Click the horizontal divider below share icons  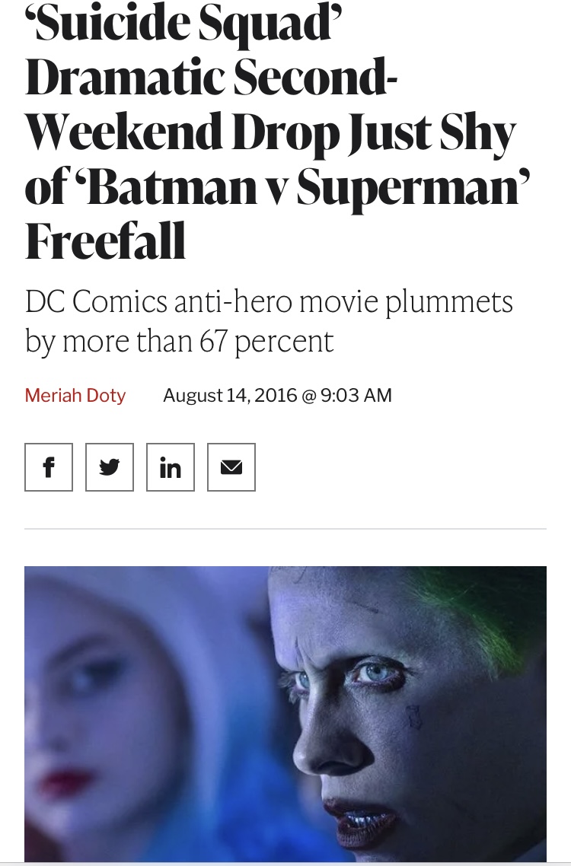[x=285, y=528]
